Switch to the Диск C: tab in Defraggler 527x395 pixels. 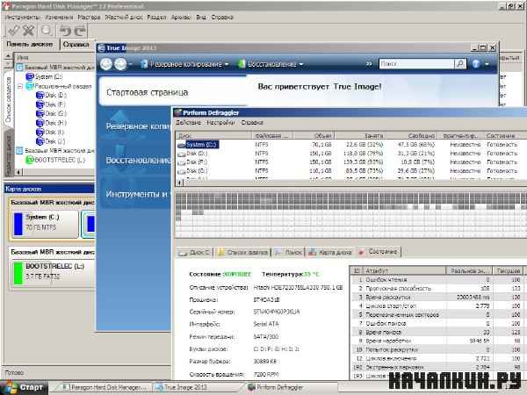pyautogui.click(x=195, y=252)
